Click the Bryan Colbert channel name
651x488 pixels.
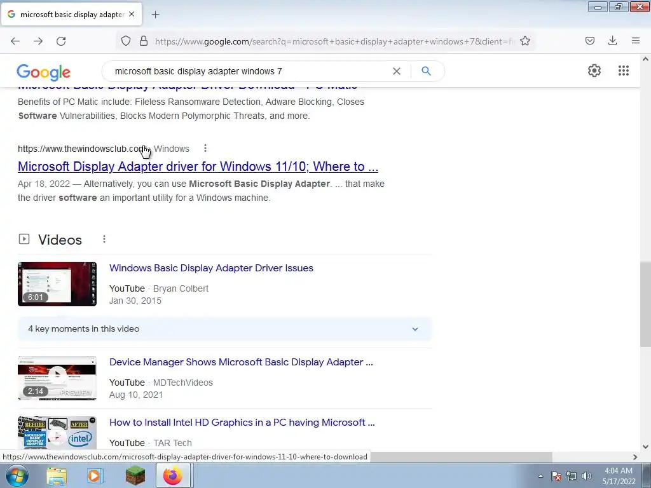coord(181,288)
